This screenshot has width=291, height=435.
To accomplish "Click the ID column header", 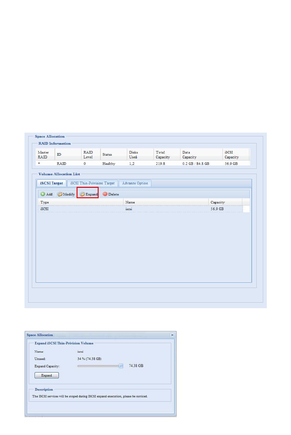I will (68, 155).
